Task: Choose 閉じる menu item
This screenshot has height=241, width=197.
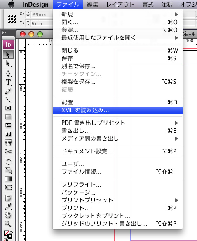Action: click(x=117, y=51)
